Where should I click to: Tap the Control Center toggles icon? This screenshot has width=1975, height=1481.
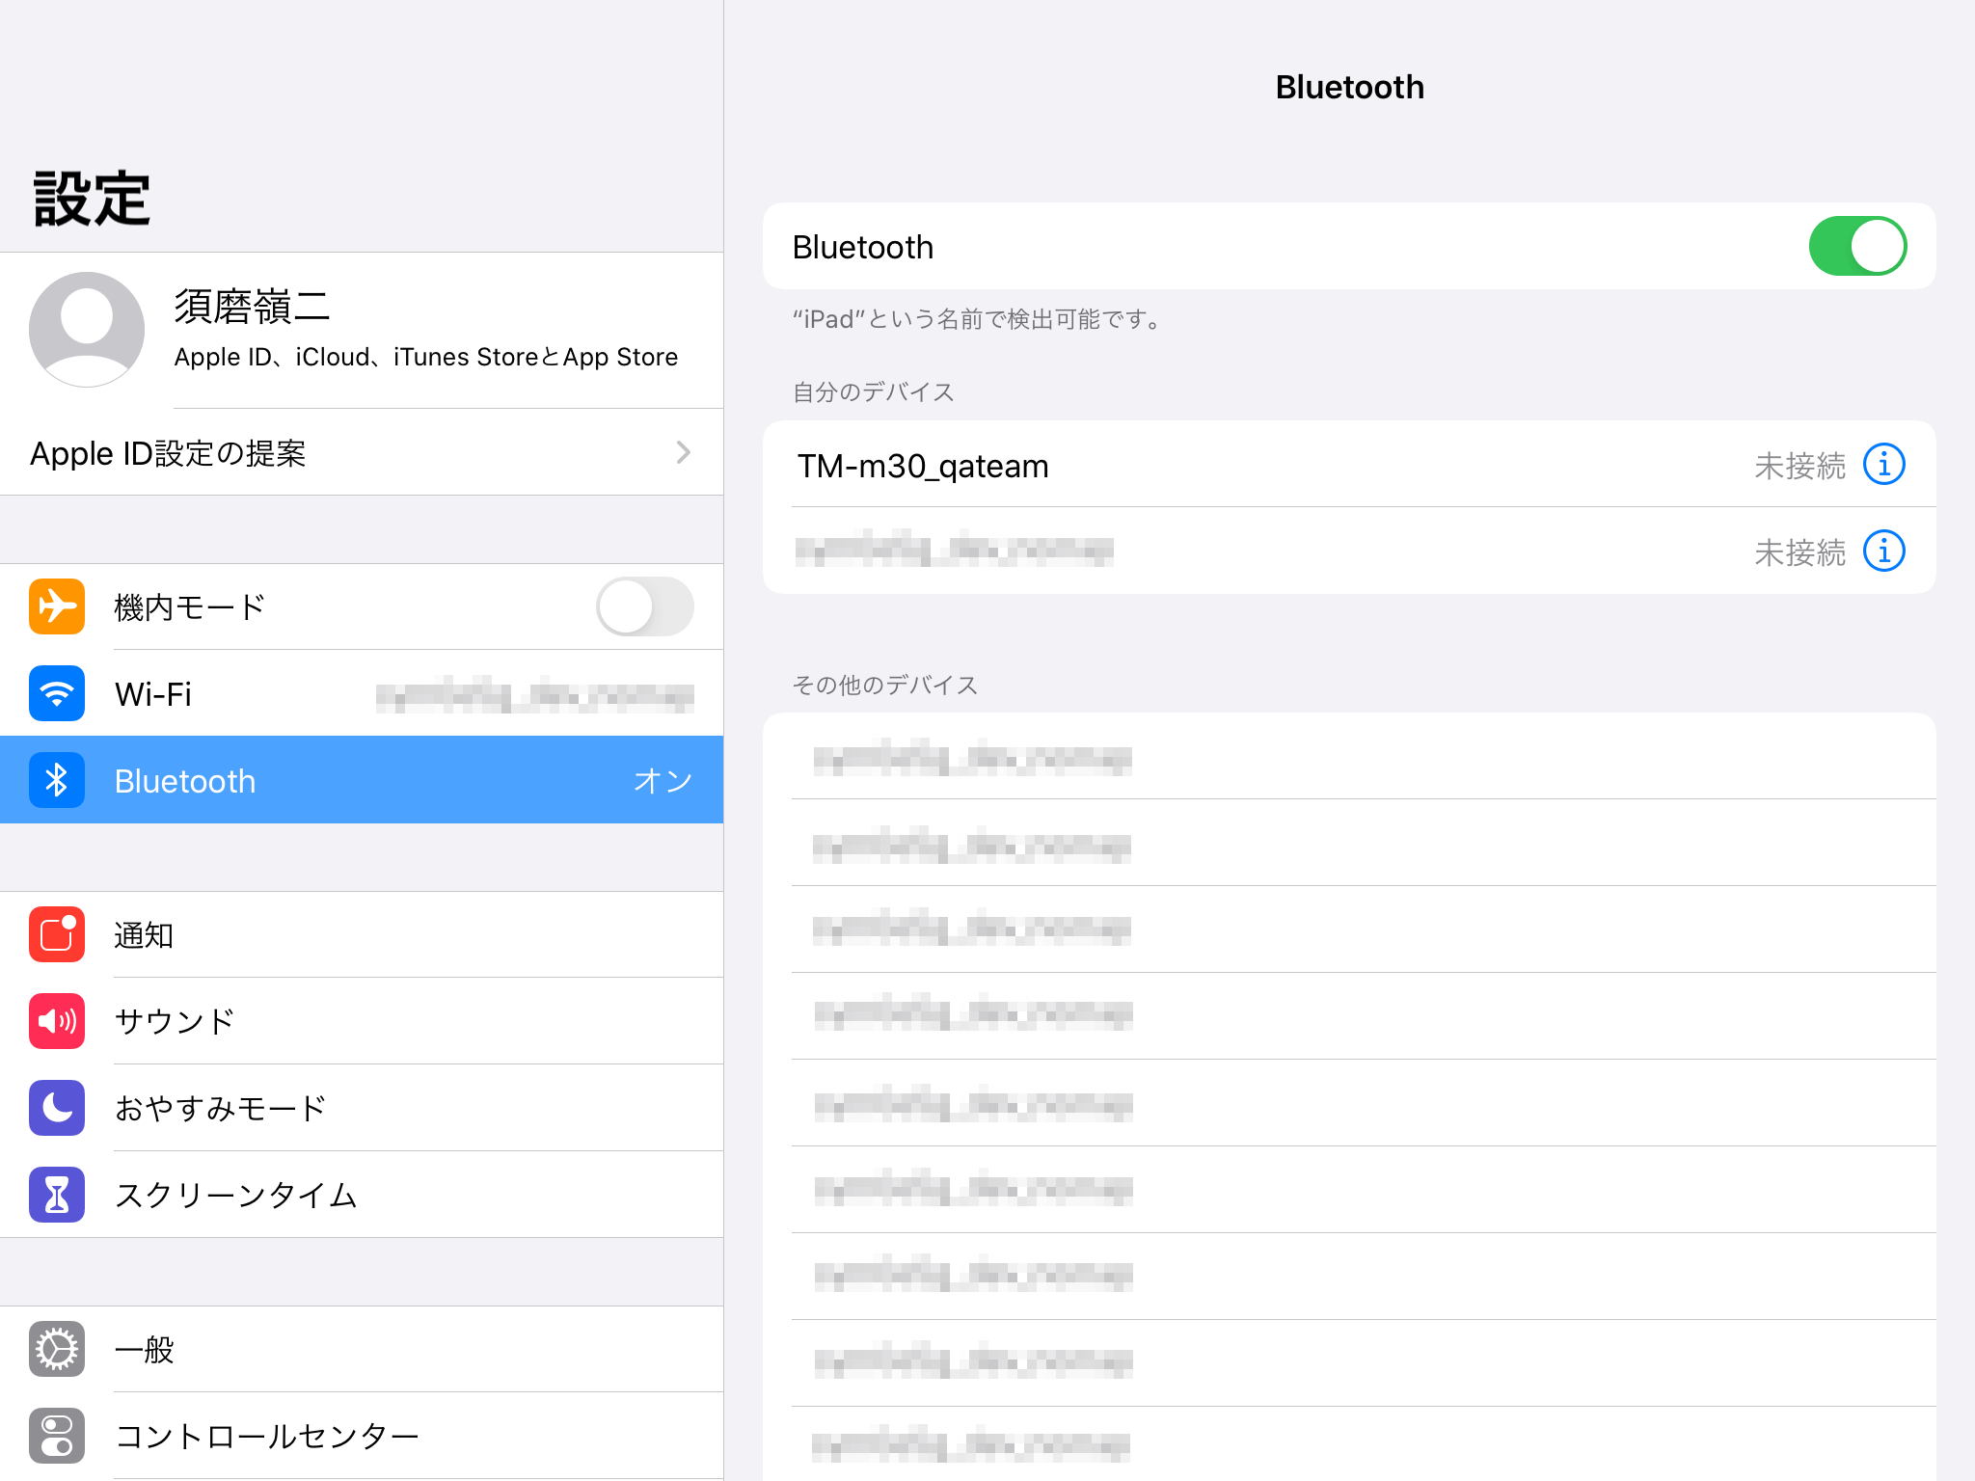57,1436
